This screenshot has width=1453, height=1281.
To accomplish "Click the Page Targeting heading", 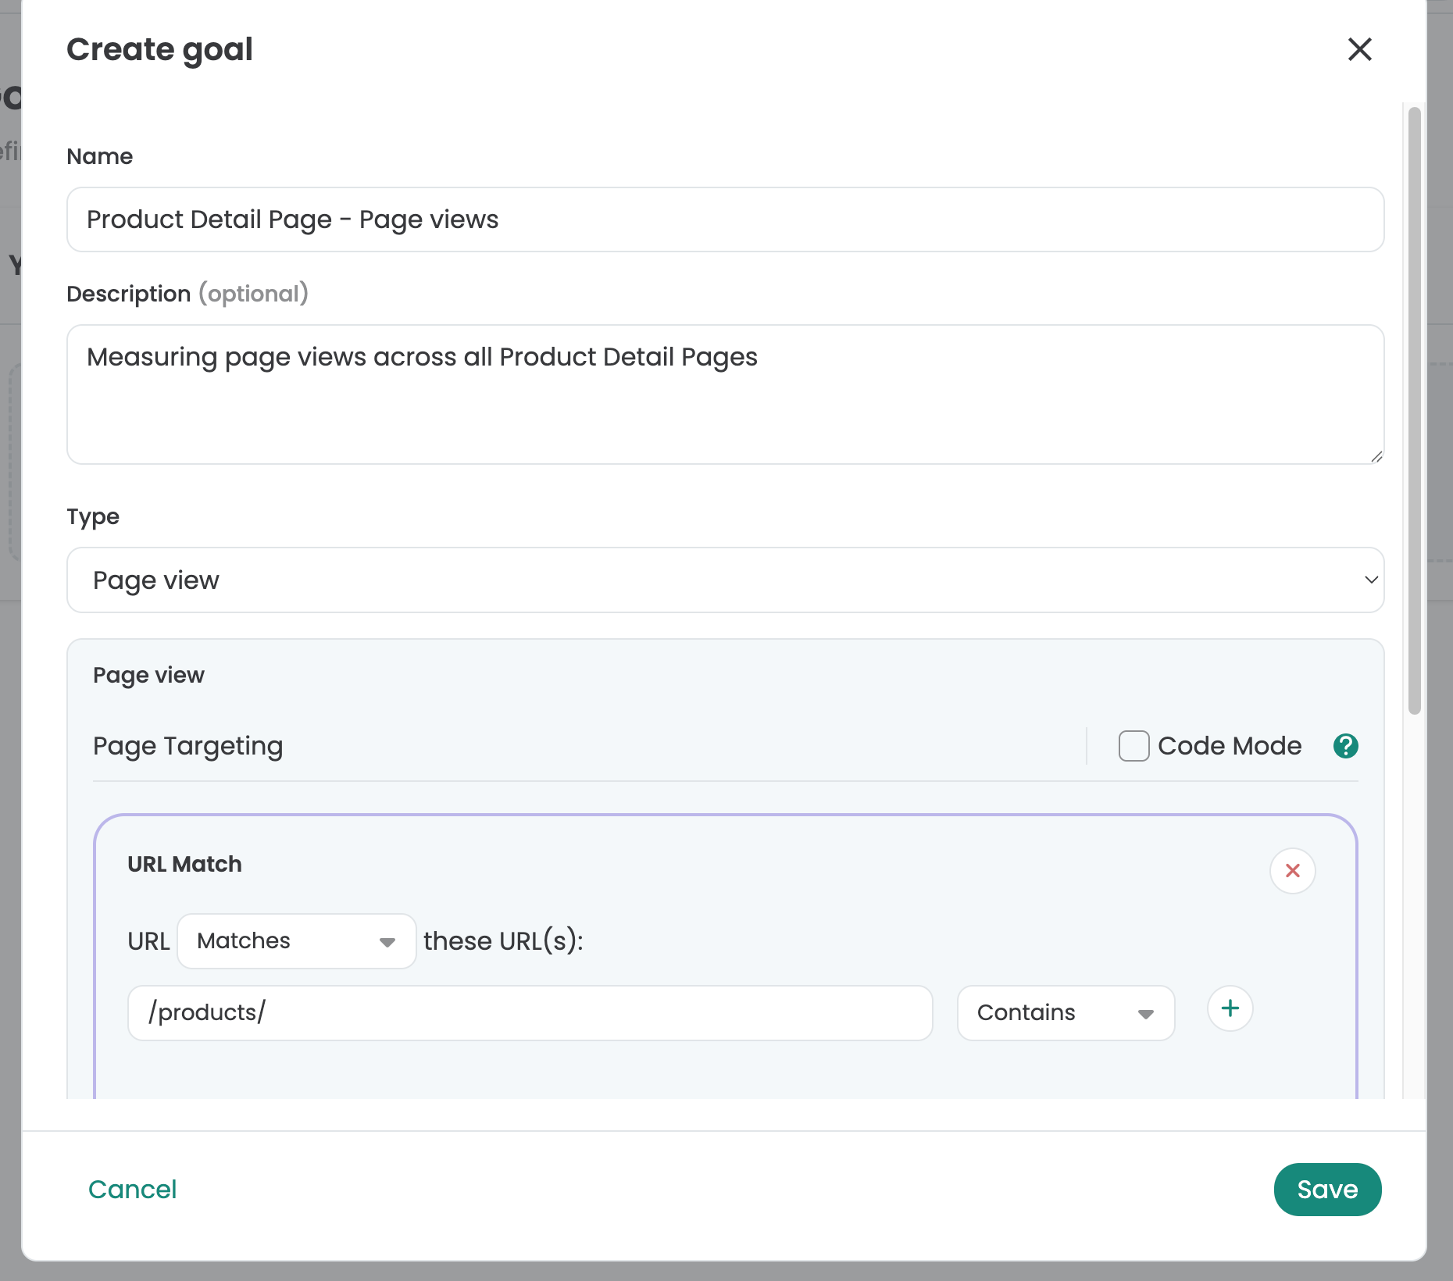I will (x=187, y=746).
